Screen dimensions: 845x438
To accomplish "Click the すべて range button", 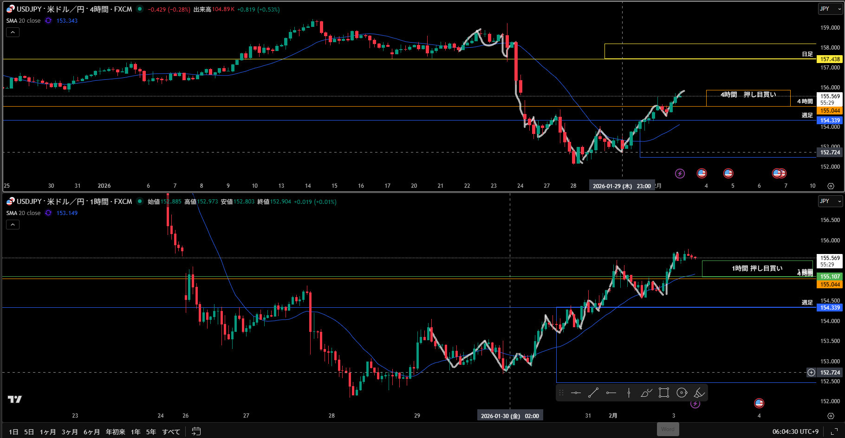I will pos(171,432).
